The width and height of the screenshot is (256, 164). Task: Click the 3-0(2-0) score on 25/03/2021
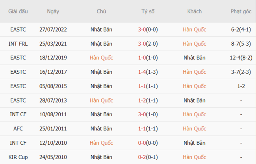(148, 44)
